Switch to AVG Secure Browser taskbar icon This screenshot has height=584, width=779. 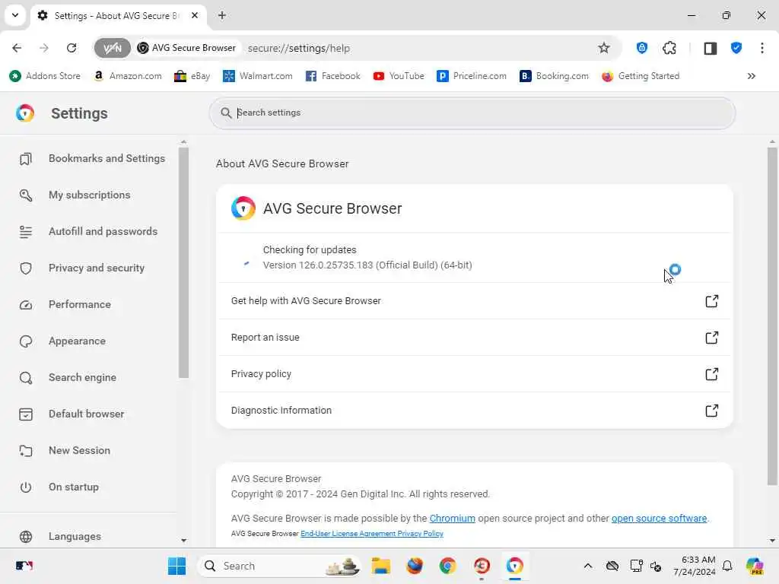point(515,566)
